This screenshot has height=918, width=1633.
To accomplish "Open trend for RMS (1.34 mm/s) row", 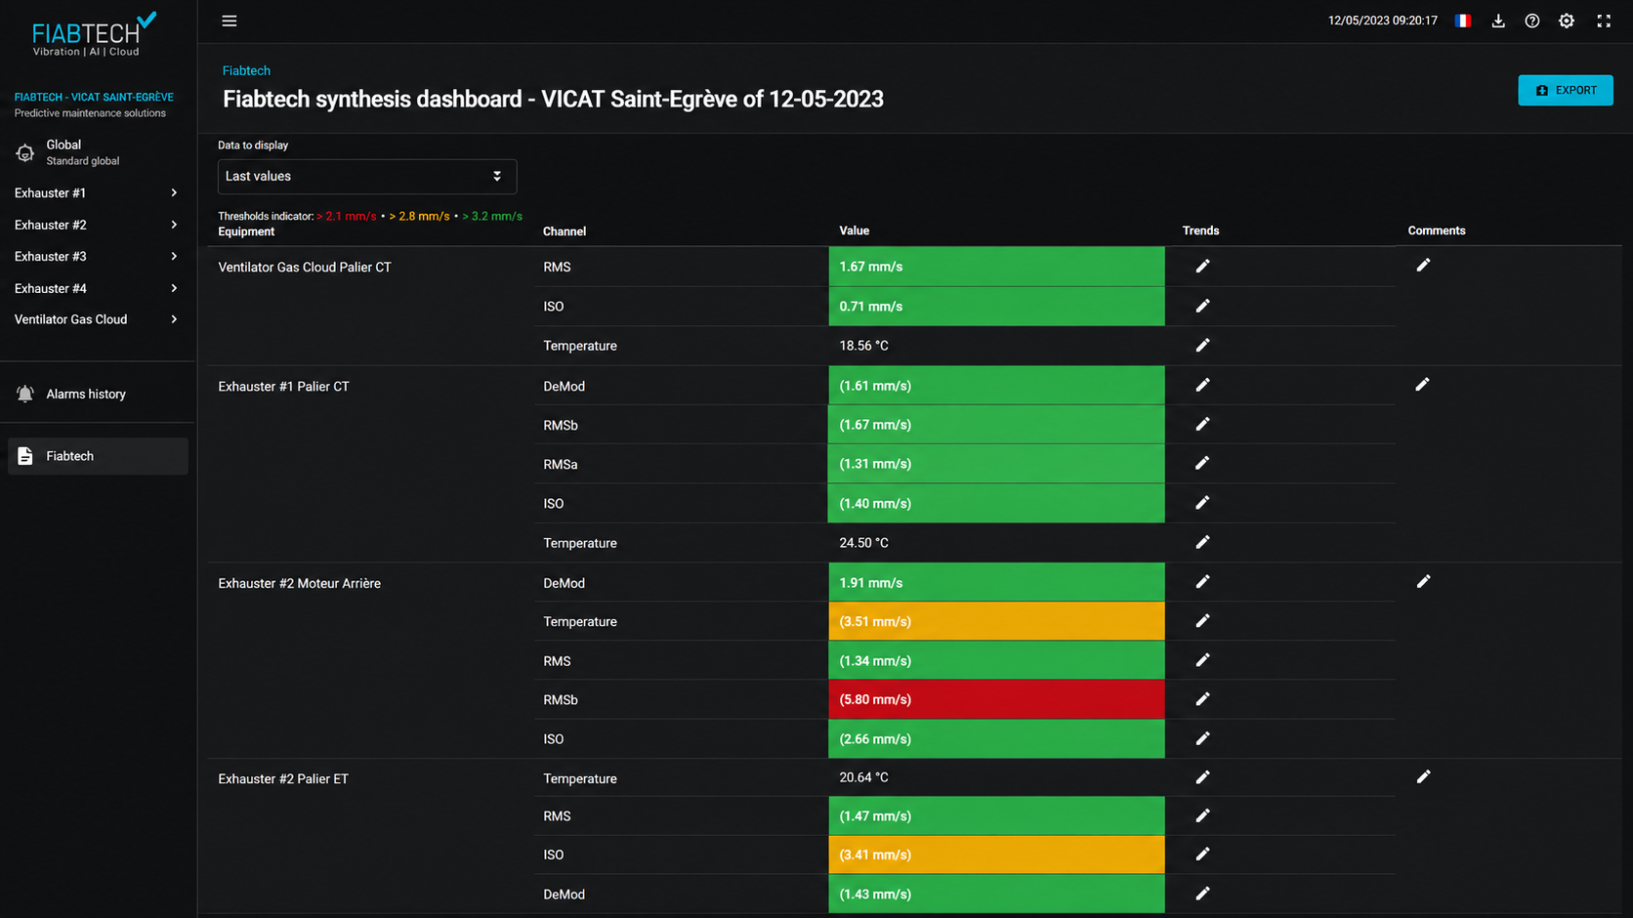I will 1202,660.
